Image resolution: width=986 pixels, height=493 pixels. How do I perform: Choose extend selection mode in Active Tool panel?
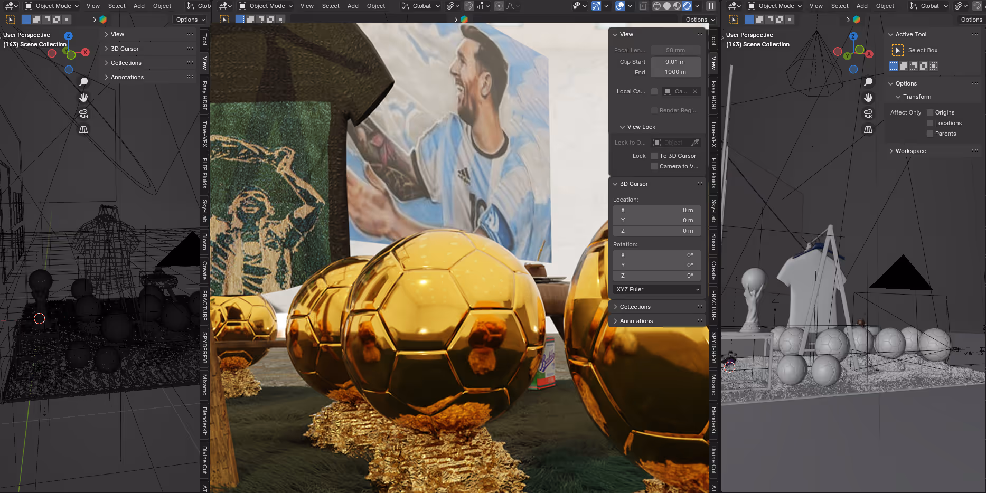[904, 66]
